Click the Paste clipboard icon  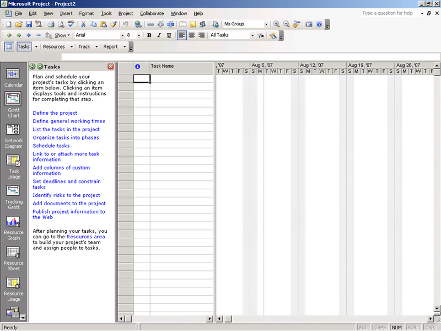[103, 24]
